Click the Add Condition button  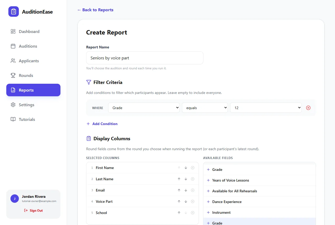[102, 124]
